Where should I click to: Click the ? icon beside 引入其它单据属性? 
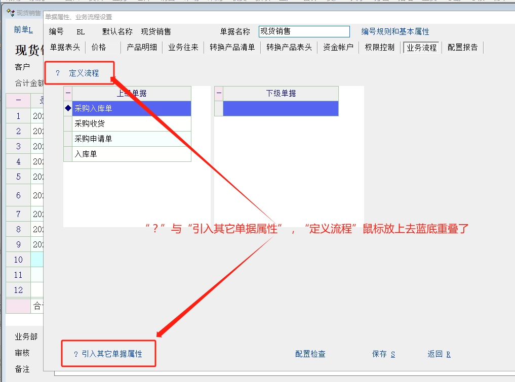click(75, 354)
